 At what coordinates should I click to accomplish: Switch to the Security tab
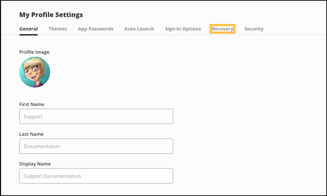254,29
